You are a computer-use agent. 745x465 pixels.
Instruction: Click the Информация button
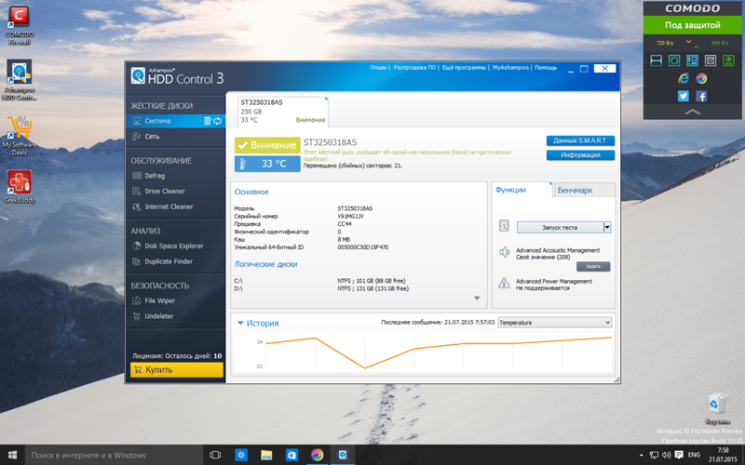tap(580, 155)
